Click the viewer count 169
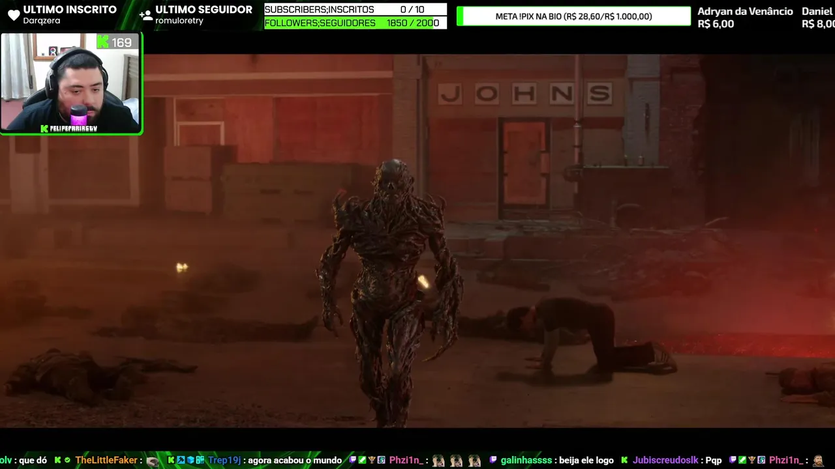This screenshot has height=469, width=835. coord(121,42)
